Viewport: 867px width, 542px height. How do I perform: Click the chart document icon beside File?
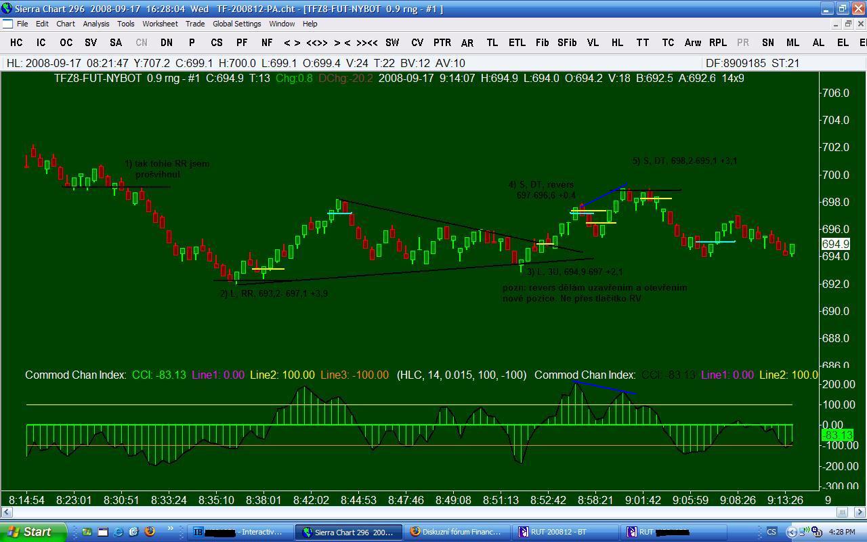[7, 24]
